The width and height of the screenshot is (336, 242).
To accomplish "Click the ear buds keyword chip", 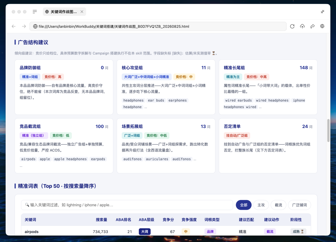I will pyautogui.click(x=156, y=100).
